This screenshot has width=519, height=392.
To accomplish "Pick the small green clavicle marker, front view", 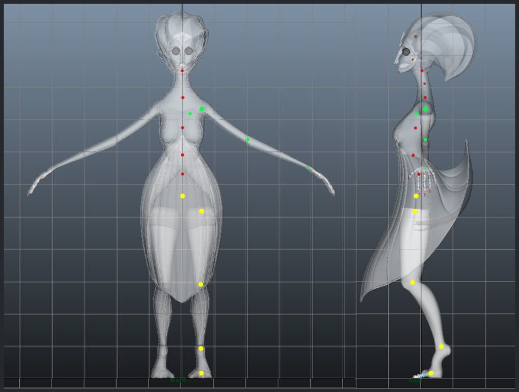I will [x=190, y=114].
